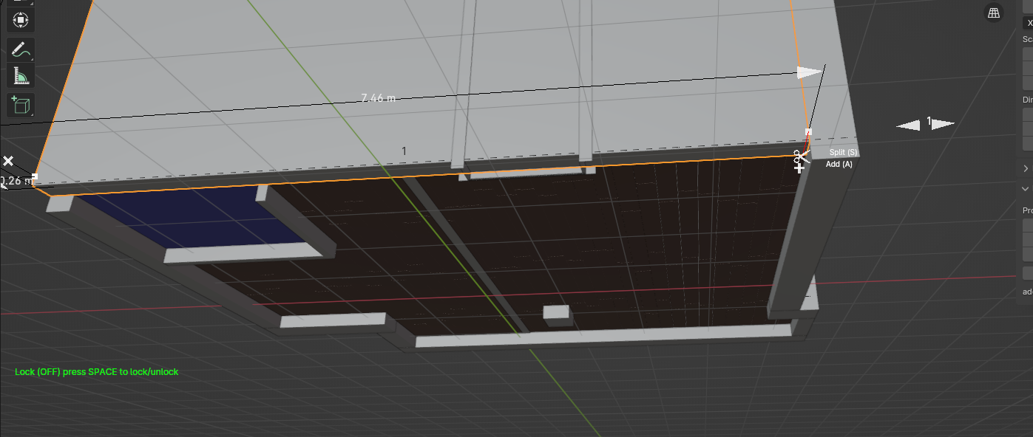Viewport: 1033px width, 437px height.
Task: Click the scissors split icon on the wall
Action: click(800, 156)
